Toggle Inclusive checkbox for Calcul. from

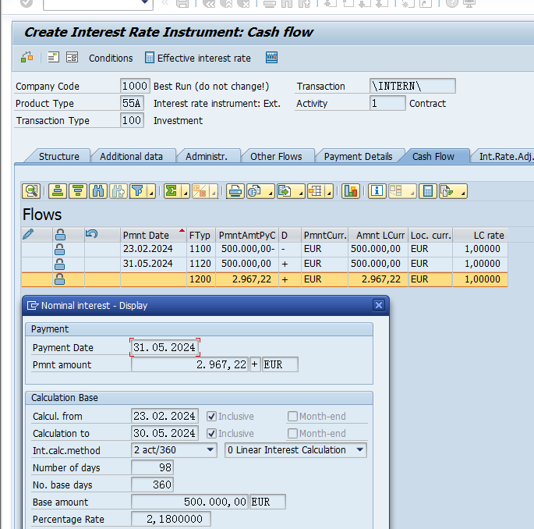tap(211, 417)
